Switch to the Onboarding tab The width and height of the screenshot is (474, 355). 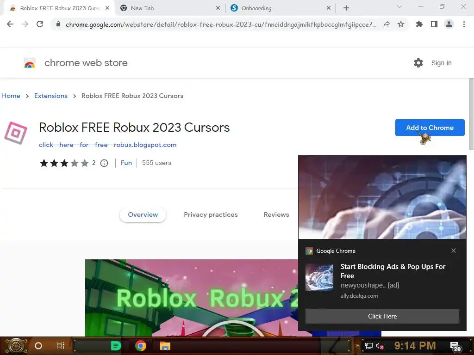click(x=281, y=8)
